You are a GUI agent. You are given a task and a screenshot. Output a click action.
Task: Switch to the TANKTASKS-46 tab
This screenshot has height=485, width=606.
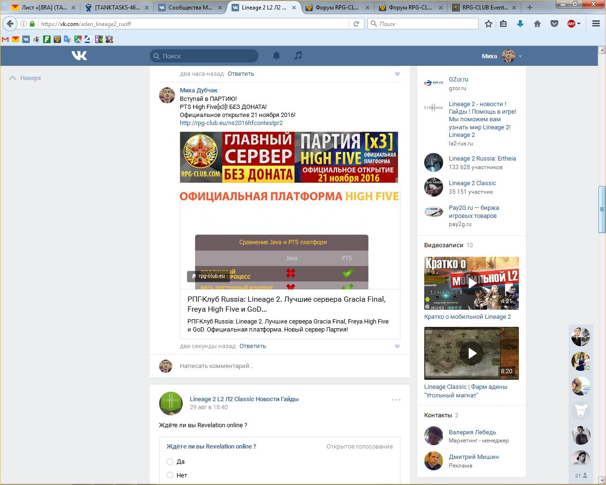116,8
